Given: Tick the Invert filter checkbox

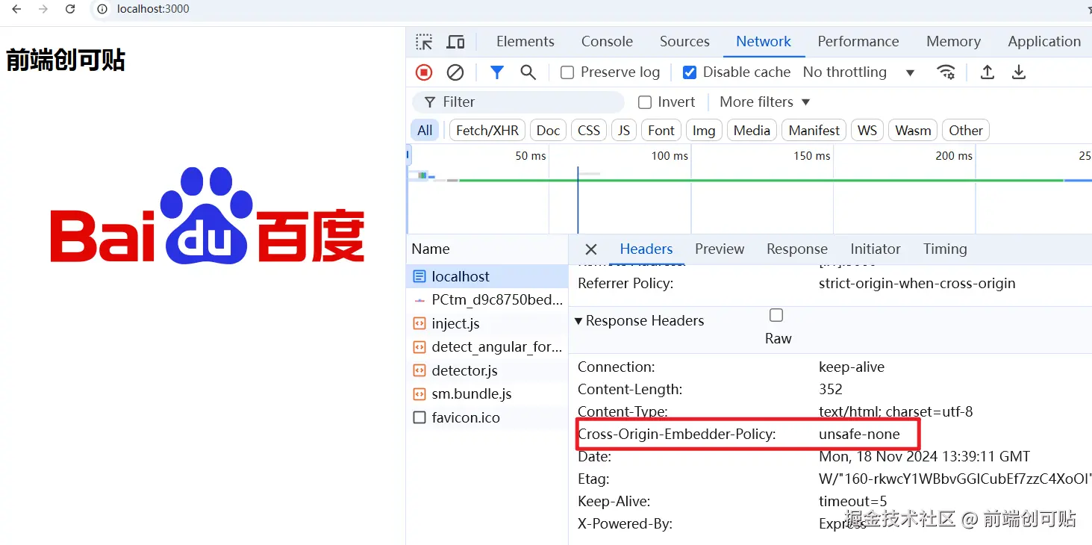Looking at the screenshot, I should (x=645, y=102).
